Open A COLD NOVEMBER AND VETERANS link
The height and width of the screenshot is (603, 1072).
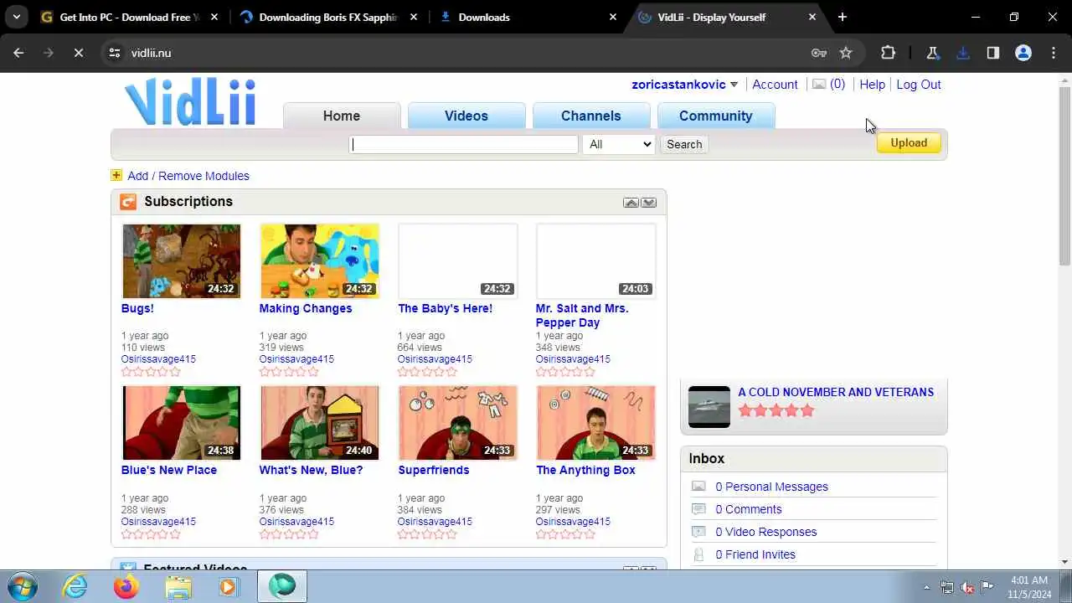click(x=836, y=392)
